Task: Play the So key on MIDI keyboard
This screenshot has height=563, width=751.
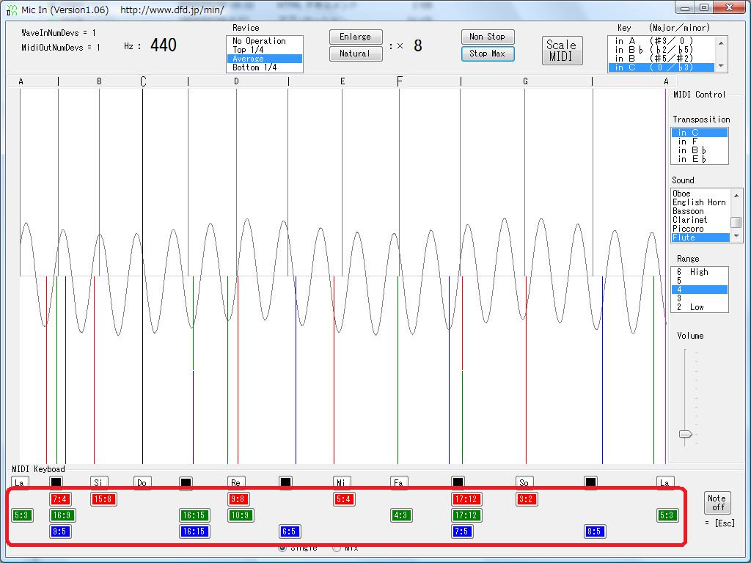Action: click(x=524, y=482)
